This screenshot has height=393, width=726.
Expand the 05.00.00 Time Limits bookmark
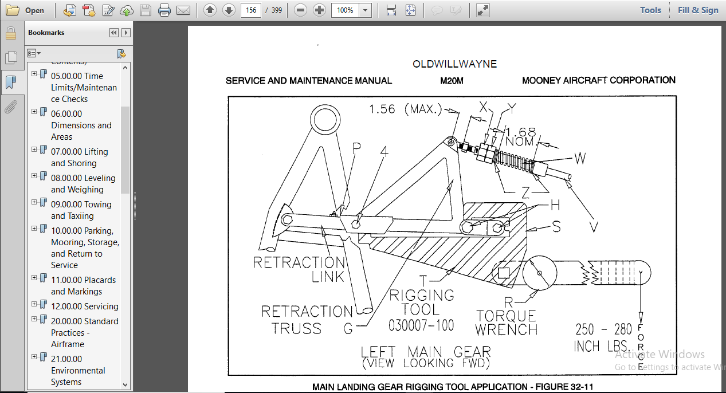tap(34, 74)
